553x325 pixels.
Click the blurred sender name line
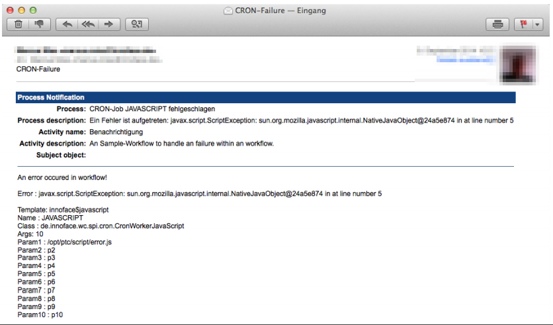87,50
